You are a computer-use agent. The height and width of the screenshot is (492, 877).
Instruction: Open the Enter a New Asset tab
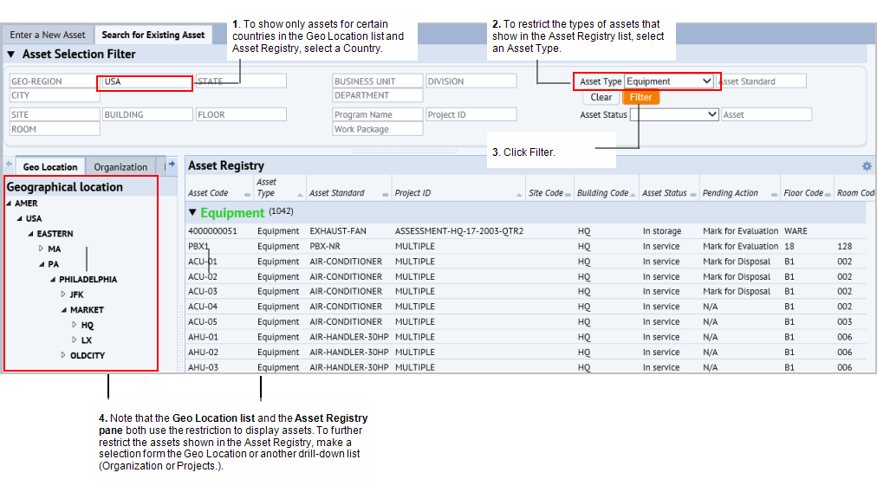(48, 35)
